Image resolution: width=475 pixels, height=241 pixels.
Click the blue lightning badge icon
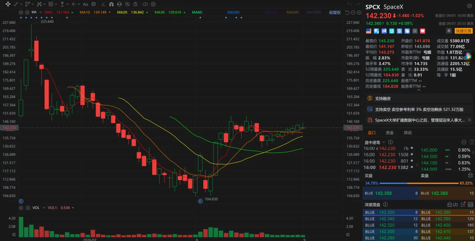click(x=376, y=31)
